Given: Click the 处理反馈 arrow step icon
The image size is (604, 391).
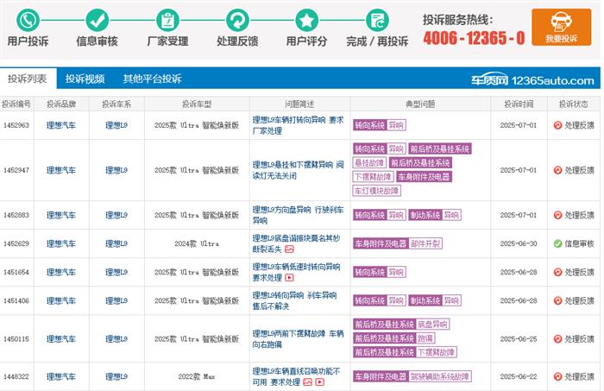Looking at the screenshot, I should [x=237, y=21].
